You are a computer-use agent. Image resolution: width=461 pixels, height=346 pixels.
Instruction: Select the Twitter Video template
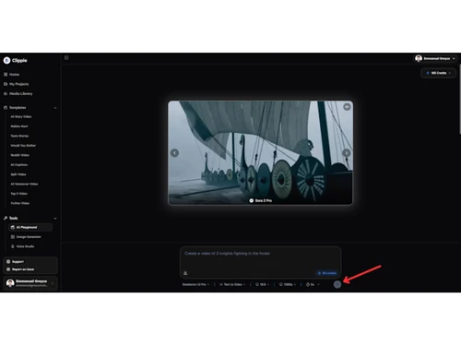(x=20, y=203)
